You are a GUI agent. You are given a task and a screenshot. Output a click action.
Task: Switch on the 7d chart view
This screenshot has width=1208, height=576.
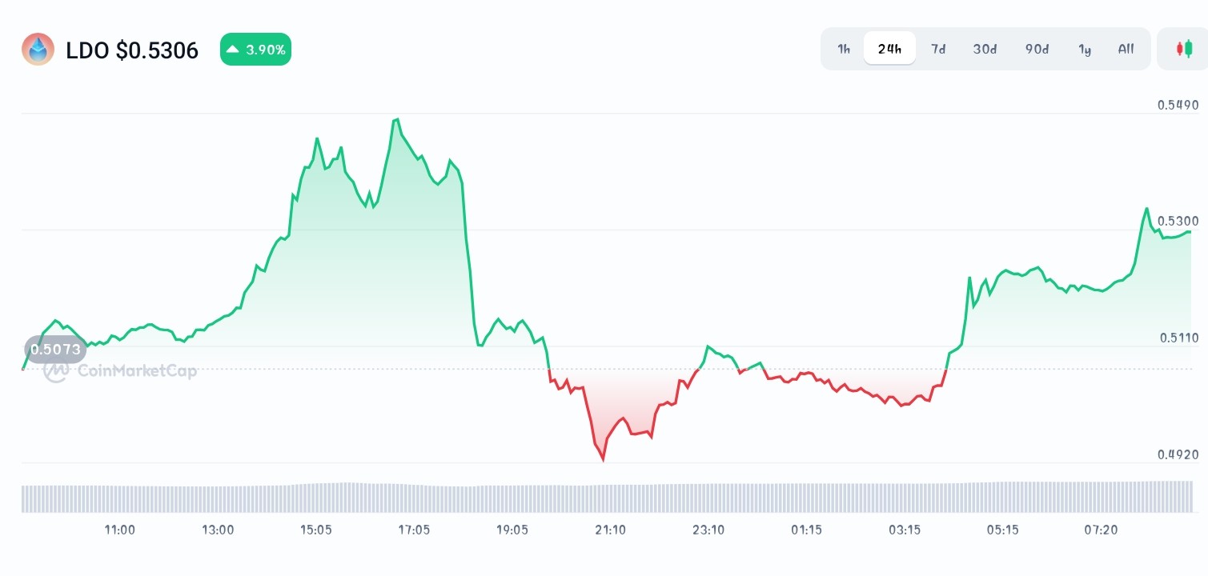pyautogui.click(x=937, y=49)
